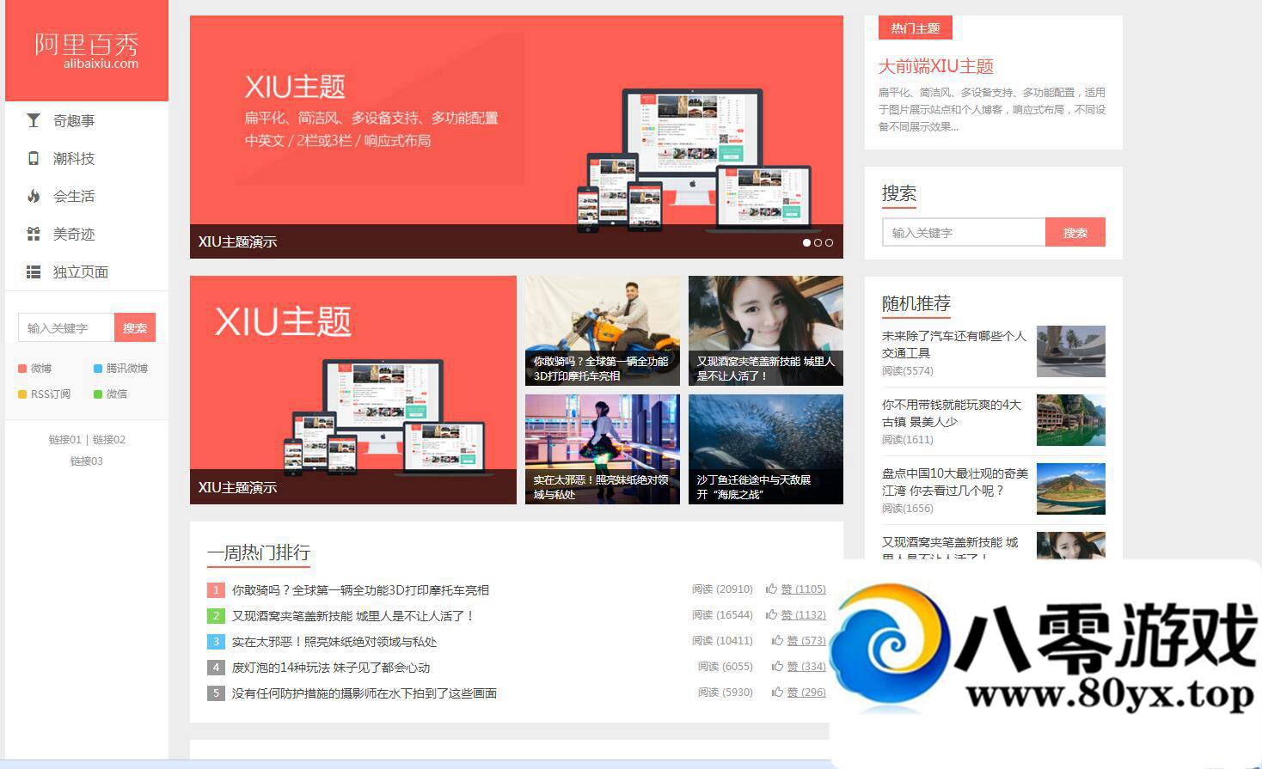Like the second ranked article 赞 (1132)

click(803, 615)
